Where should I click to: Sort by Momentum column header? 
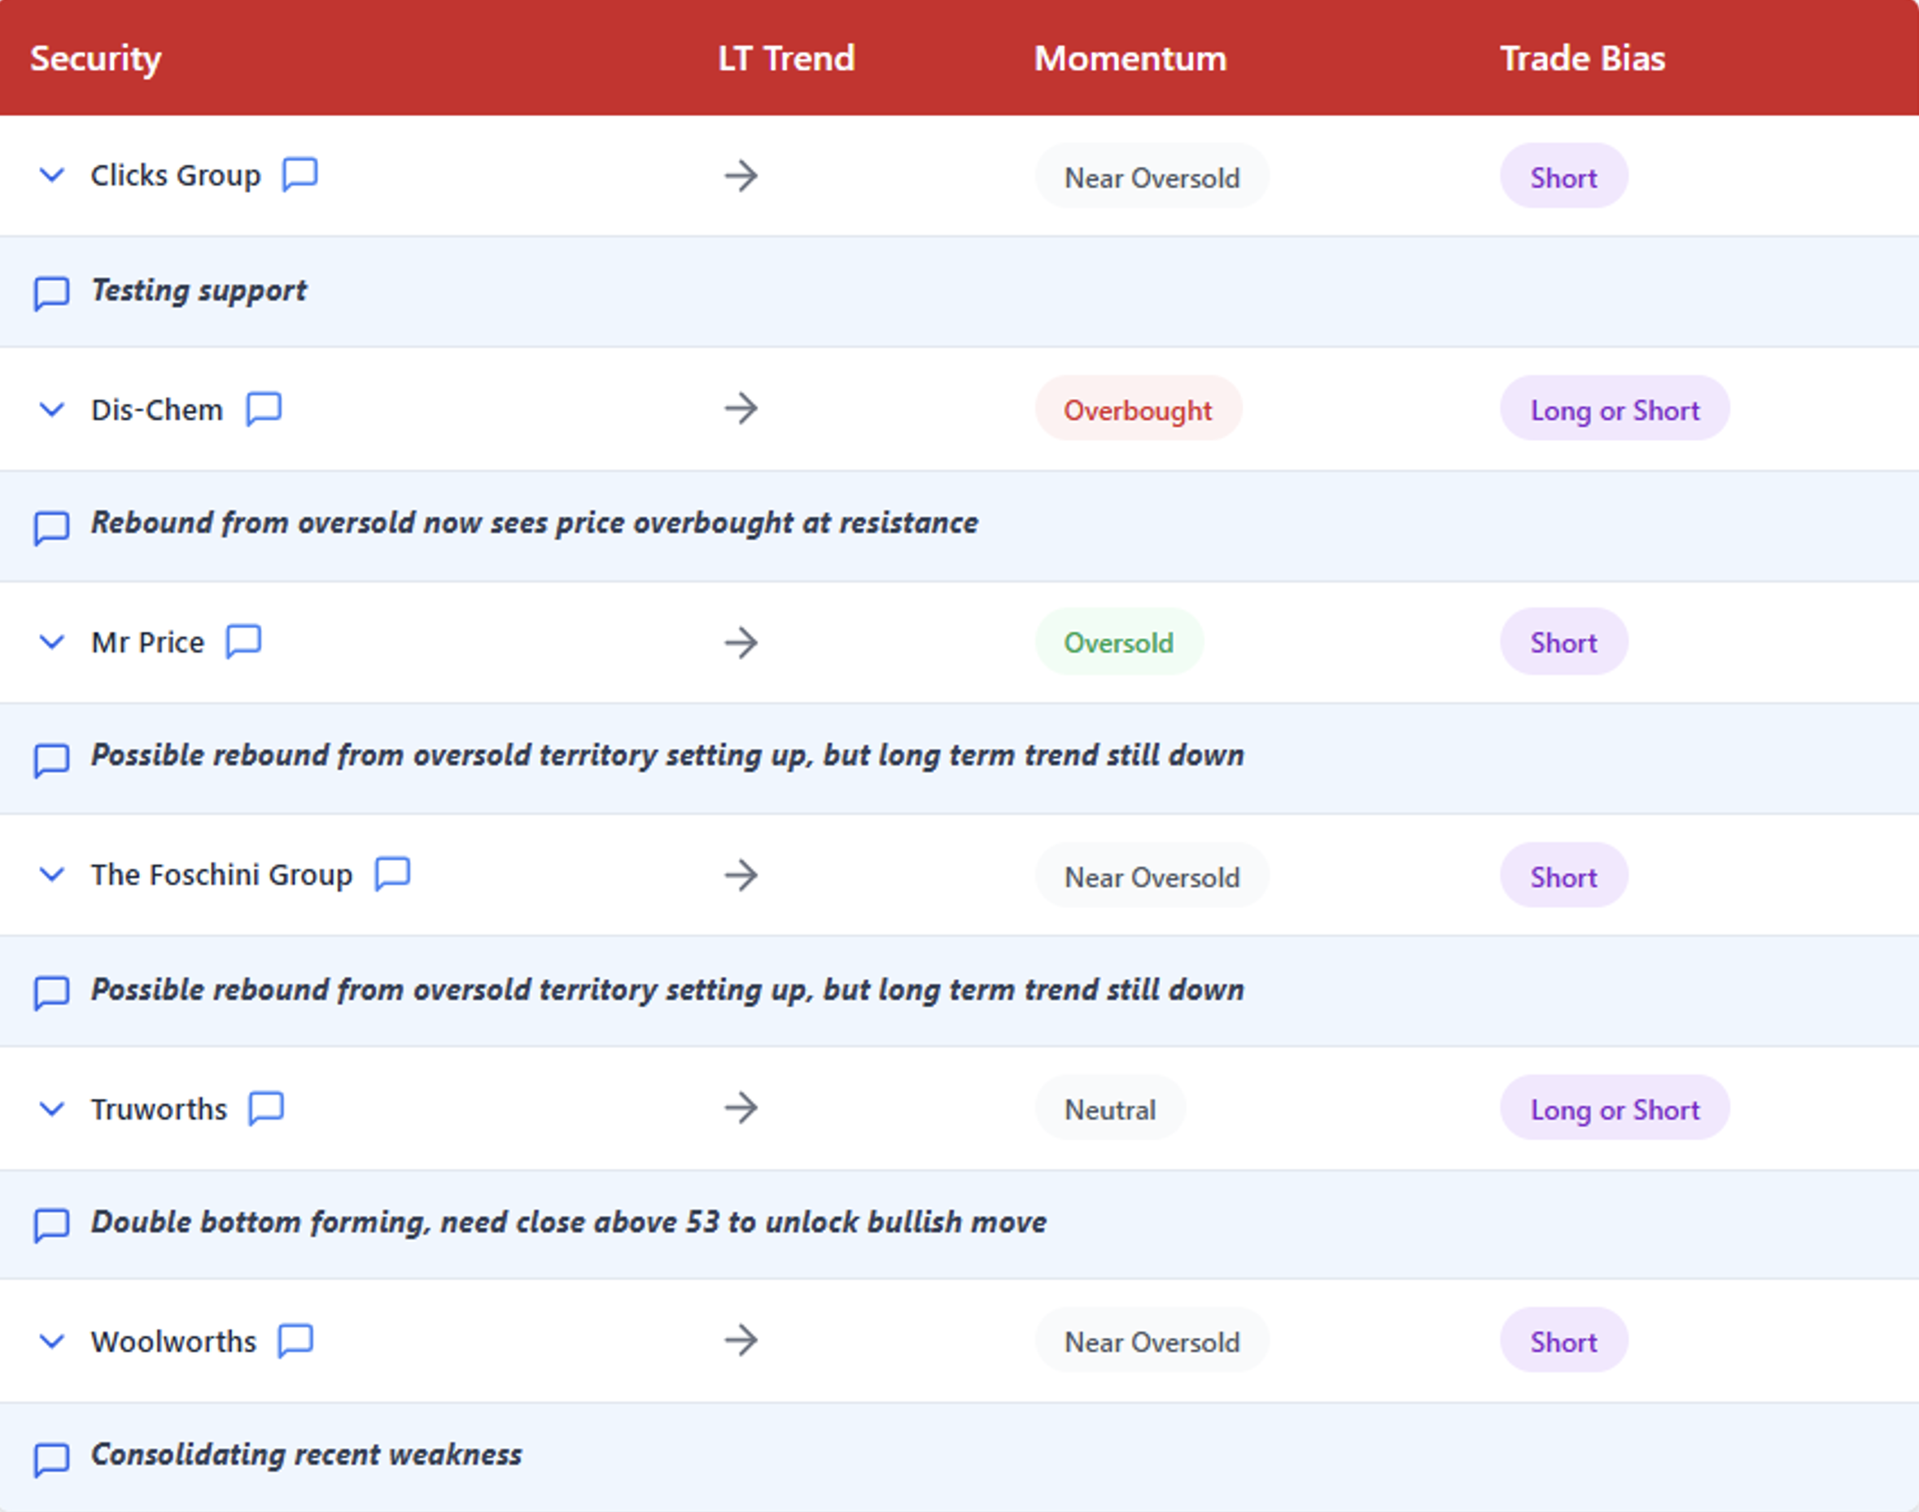click(x=1130, y=59)
